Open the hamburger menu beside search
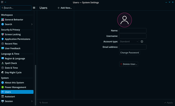Image resolution: width=175 pixels, height=106 pixels. pos(34,8)
